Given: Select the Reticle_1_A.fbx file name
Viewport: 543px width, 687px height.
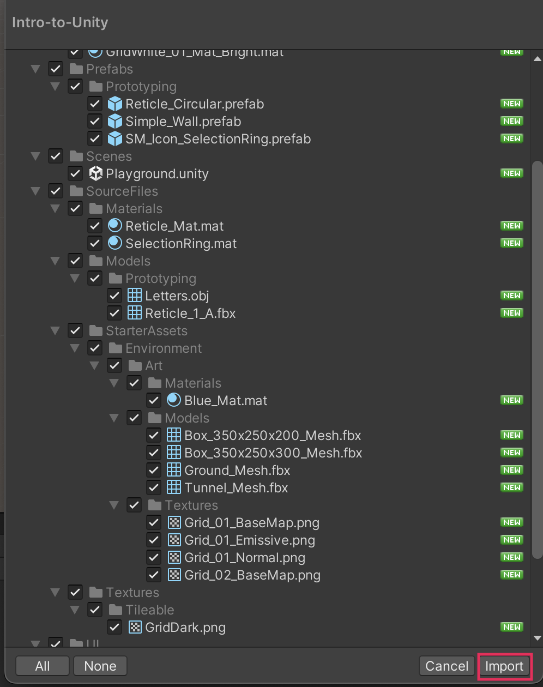Looking at the screenshot, I should click(x=190, y=313).
